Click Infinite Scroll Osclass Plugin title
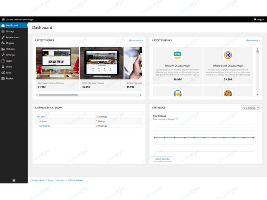Viewport: 267px width, 200px height. 228,66
